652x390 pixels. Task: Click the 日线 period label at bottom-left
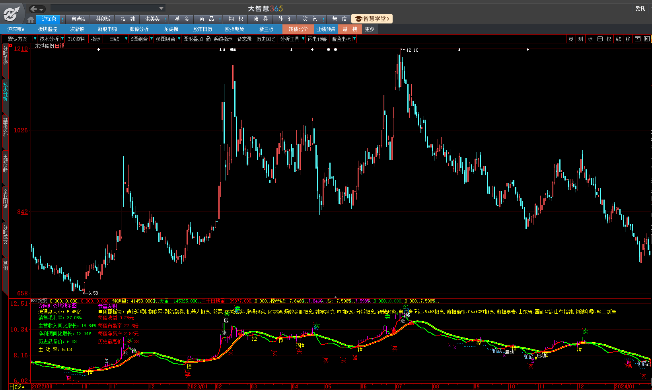coord(15,386)
